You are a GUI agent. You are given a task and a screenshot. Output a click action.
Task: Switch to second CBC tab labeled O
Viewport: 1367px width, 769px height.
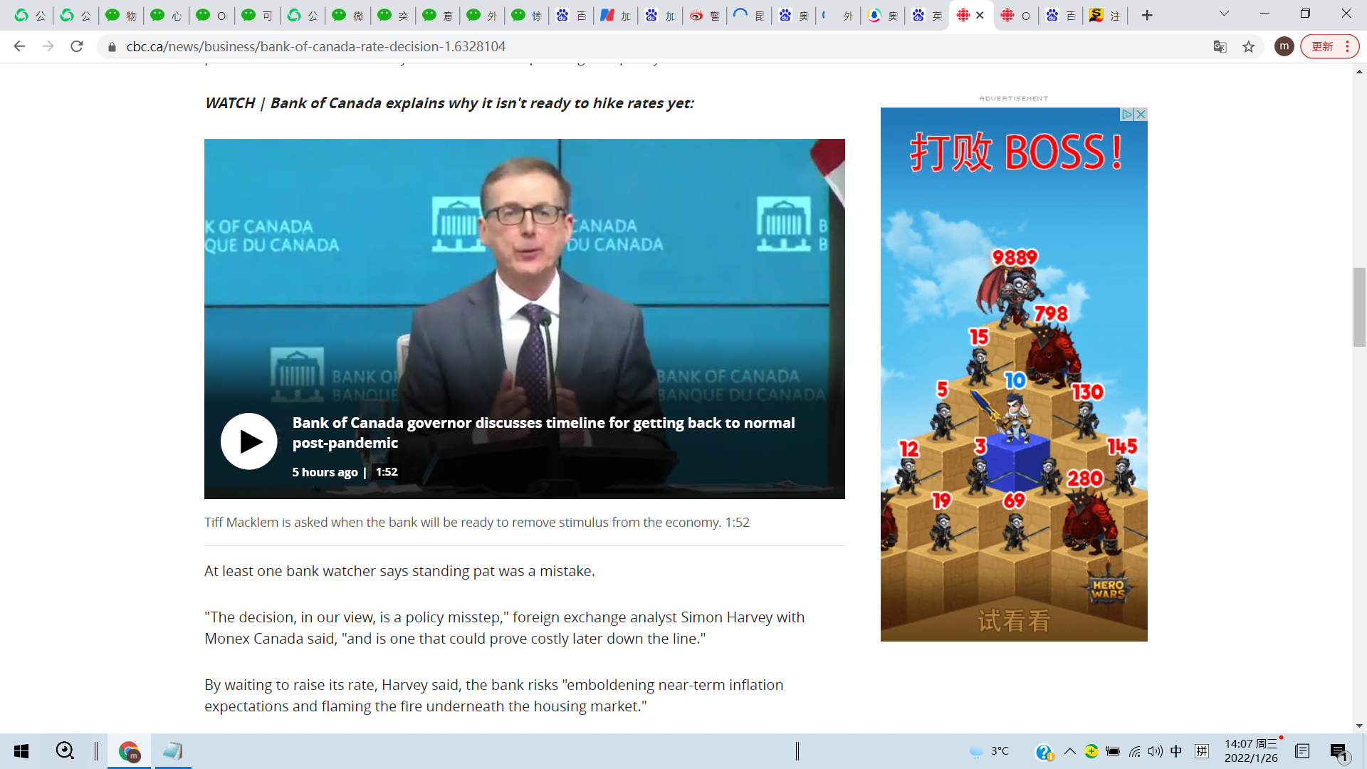tap(1015, 15)
